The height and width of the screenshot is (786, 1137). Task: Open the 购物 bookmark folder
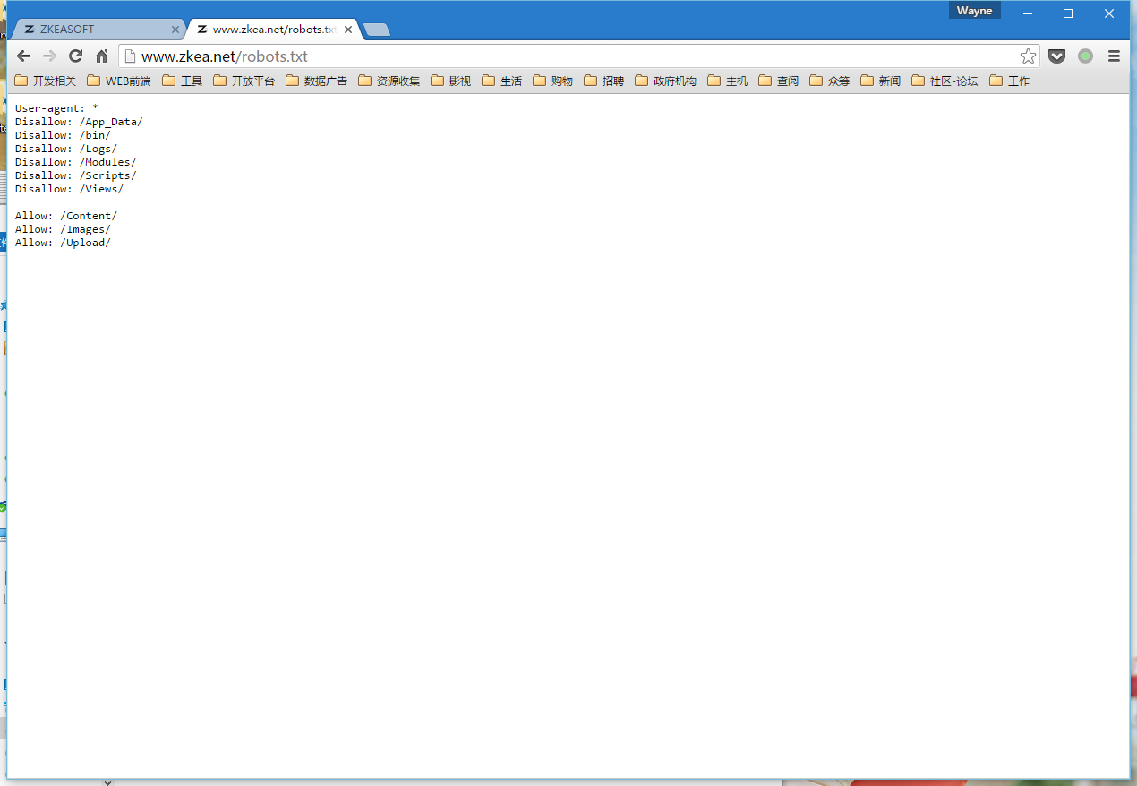(553, 81)
